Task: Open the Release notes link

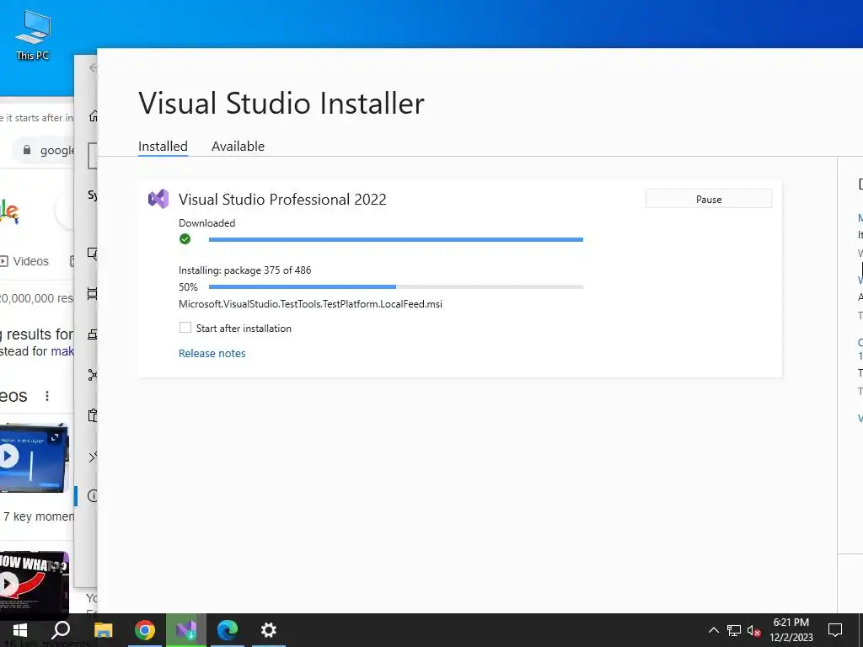Action: (212, 353)
